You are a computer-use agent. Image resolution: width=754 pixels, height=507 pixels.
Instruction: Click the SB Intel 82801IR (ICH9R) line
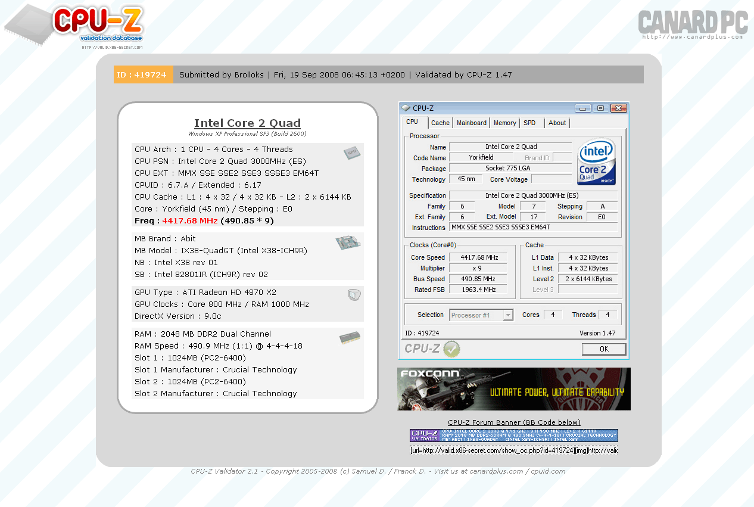pos(202,275)
